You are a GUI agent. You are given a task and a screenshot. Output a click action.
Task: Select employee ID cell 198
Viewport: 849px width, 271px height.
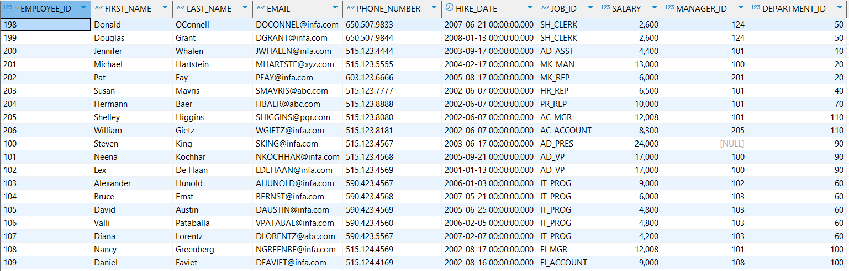[x=45, y=25]
